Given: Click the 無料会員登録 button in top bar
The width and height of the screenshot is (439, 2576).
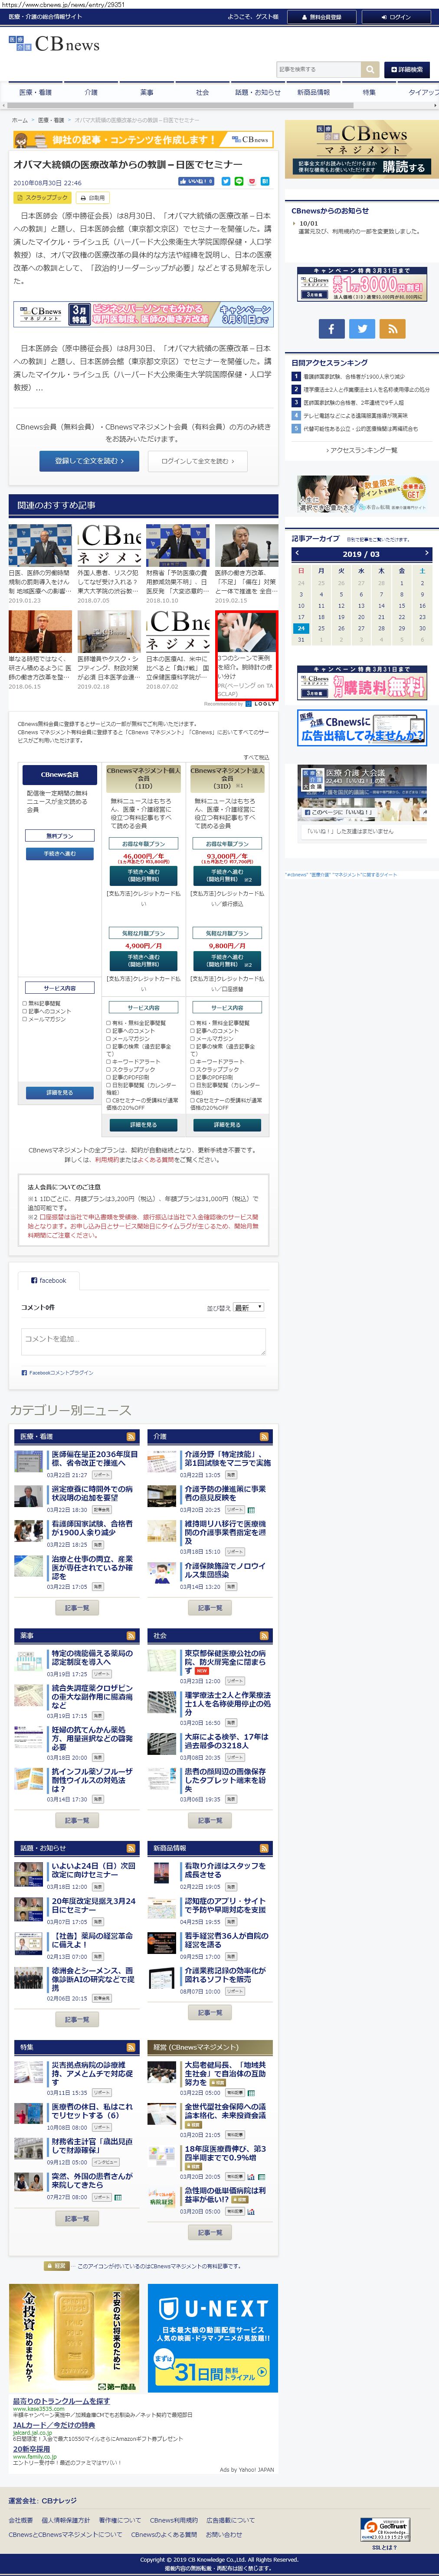Looking at the screenshot, I should (x=321, y=17).
